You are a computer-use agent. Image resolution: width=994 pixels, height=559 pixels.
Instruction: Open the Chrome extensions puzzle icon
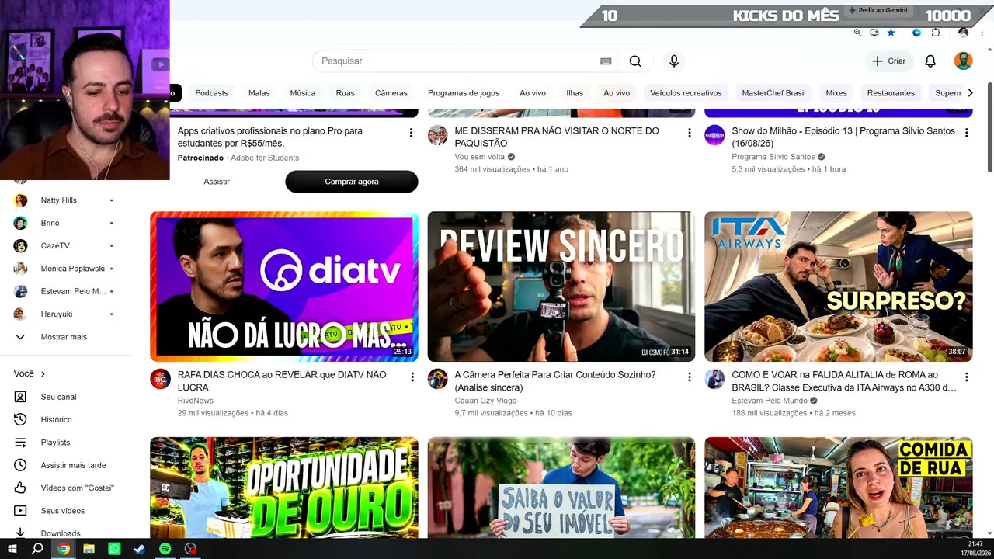(936, 33)
